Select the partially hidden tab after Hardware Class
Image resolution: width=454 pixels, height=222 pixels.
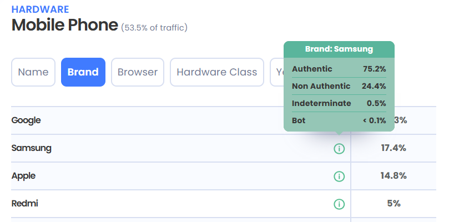277,72
